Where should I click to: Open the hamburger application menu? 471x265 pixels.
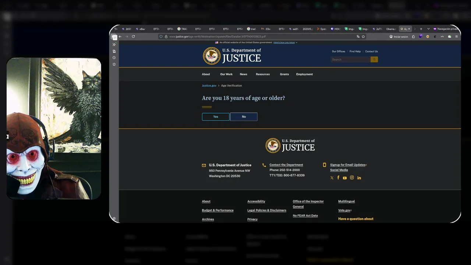456,36
